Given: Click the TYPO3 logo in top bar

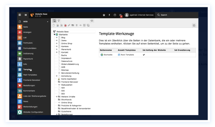Looking at the screenshot, I should pyautogui.click(x=32, y=15).
